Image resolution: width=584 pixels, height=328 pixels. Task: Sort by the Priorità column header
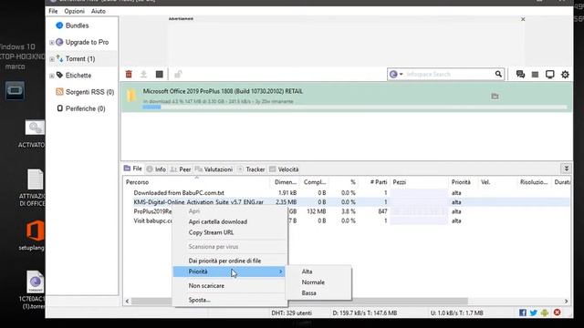point(461,182)
